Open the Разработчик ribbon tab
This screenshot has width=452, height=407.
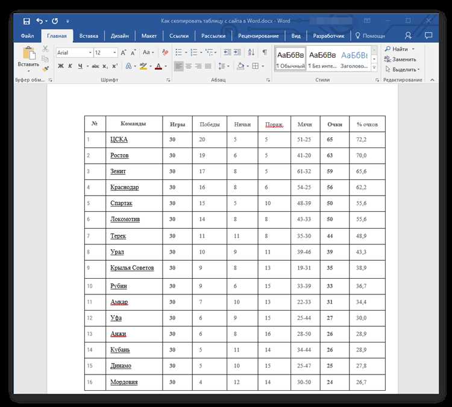tap(328, 36)
